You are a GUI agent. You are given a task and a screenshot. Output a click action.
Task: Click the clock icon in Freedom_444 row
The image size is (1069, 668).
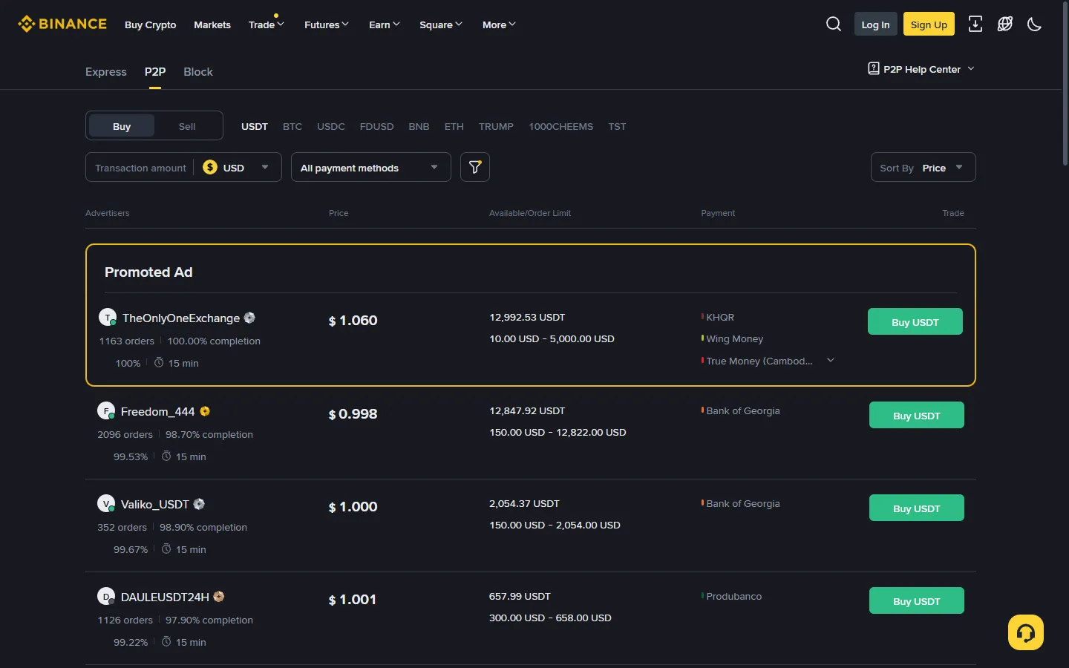pos(166,456)
